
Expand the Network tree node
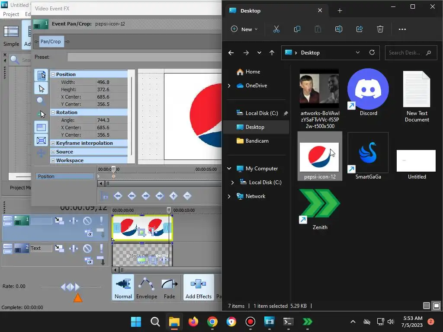tap(229, 196)
